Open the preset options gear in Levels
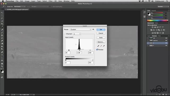170x96 pixels. click(x=93, y=29)
